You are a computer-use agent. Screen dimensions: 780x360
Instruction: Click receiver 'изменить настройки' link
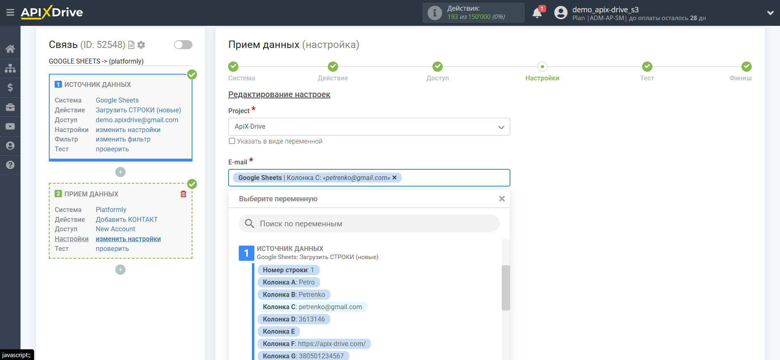click(128, 239)
